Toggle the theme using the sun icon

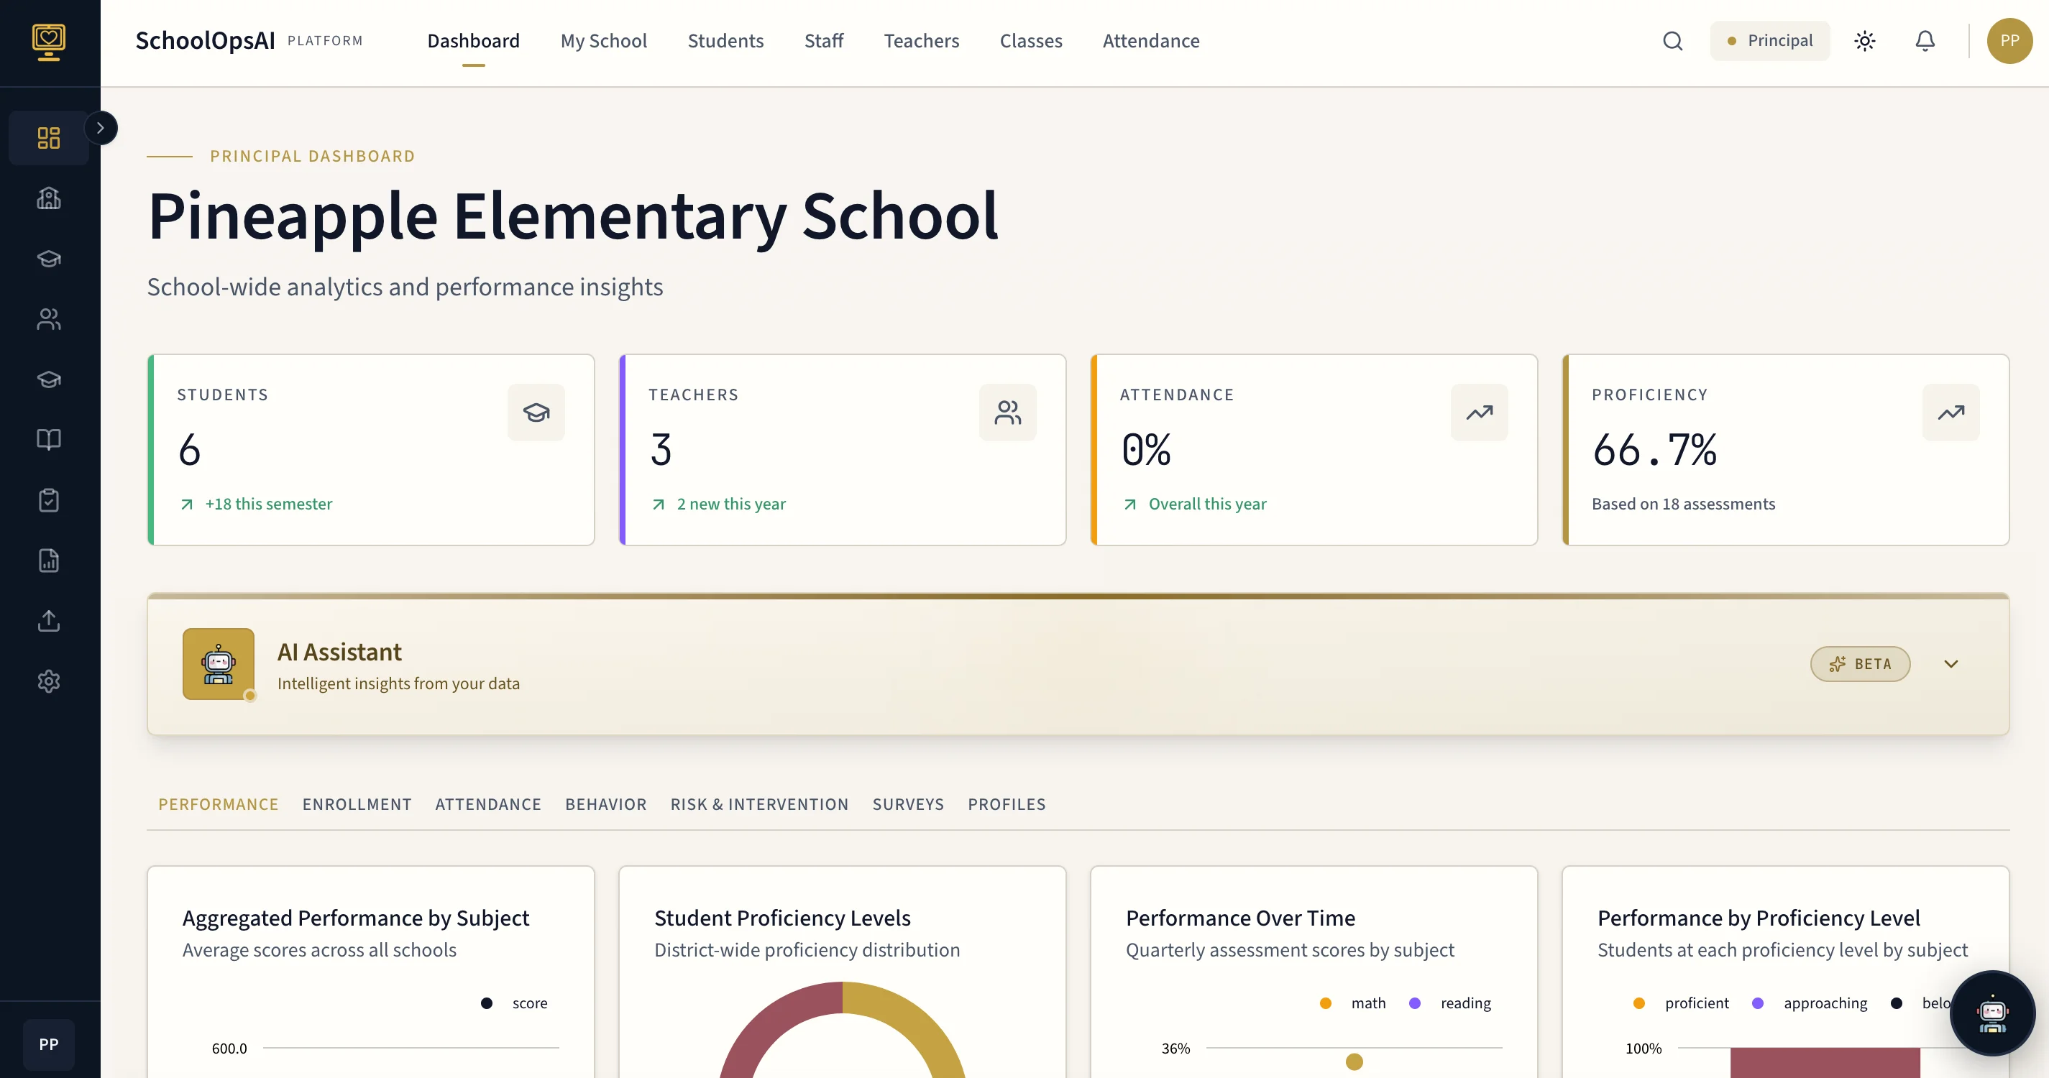1864,40
